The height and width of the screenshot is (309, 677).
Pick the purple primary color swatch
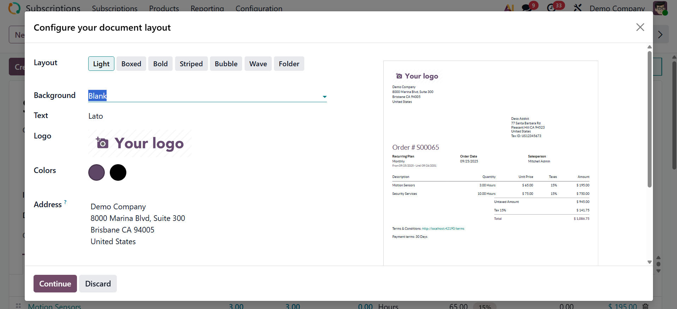point(96,173)
